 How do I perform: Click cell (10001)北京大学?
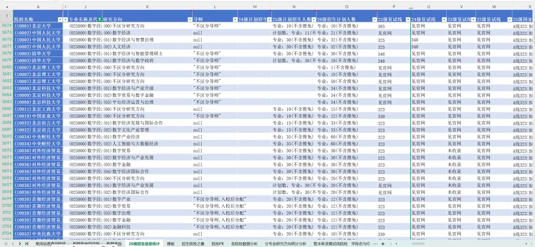tap(38, 26)
